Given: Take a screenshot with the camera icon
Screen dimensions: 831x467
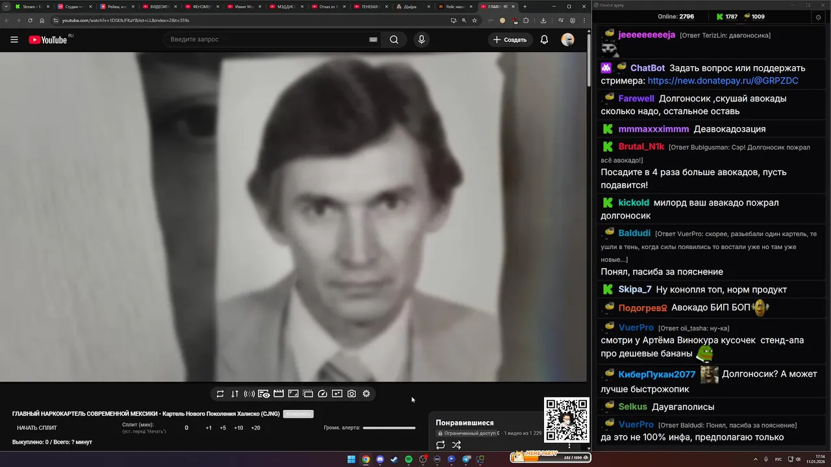Looking at the screenshot, I should pyautogui.click(x=352, y=394).
